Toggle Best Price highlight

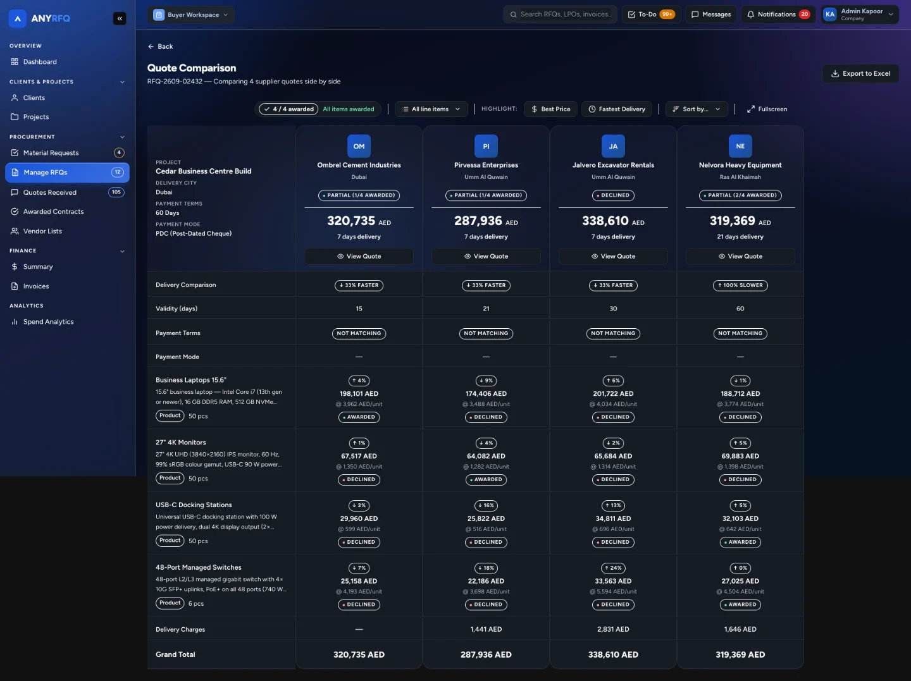(550, 109)
